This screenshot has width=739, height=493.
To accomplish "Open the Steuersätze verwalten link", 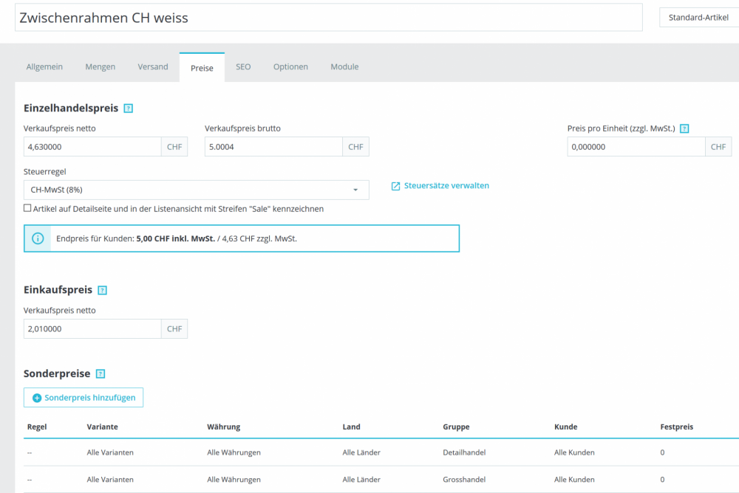I will (x=446, y=185).
